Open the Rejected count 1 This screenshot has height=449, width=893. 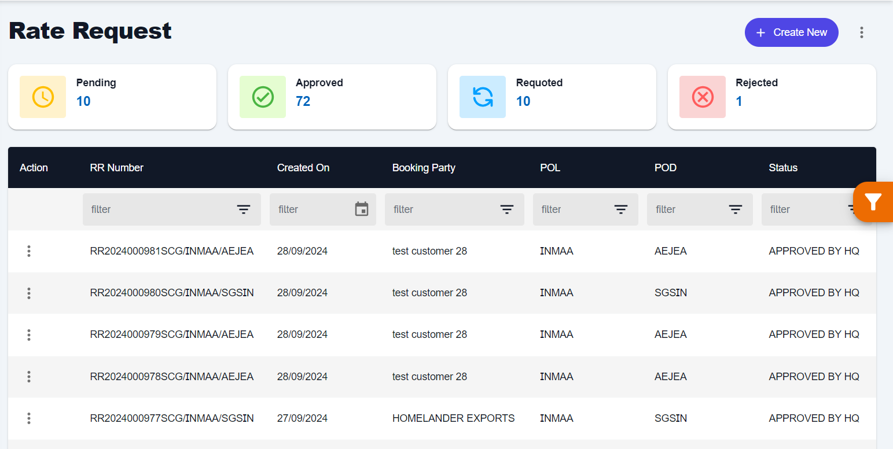tap(739, 101)
